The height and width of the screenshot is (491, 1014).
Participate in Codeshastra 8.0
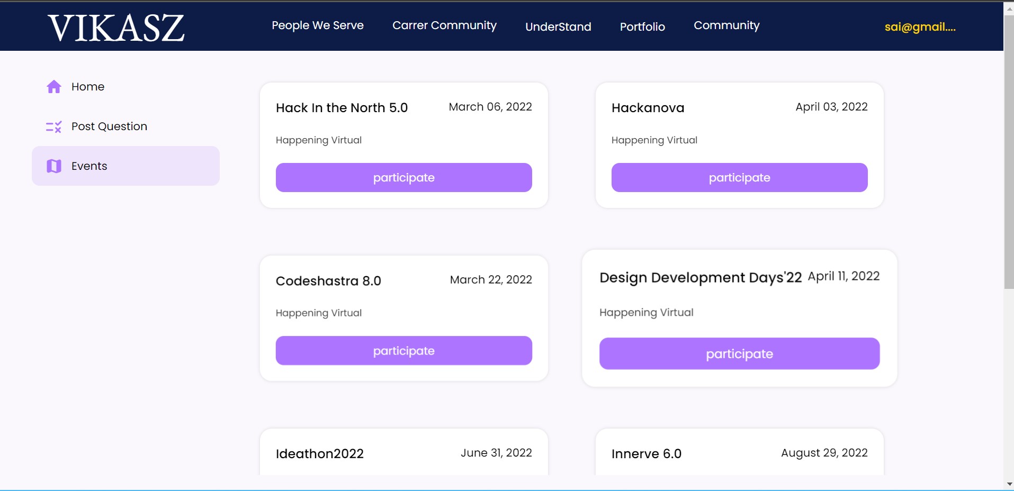(403, 350)
